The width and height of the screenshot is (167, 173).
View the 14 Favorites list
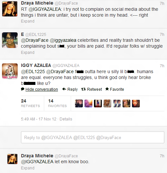[57, 103]
